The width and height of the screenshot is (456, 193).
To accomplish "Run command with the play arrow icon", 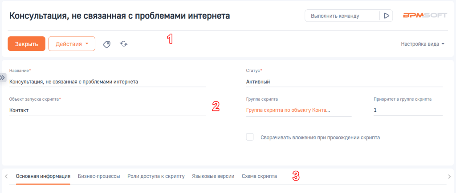I will pos(387,16).
